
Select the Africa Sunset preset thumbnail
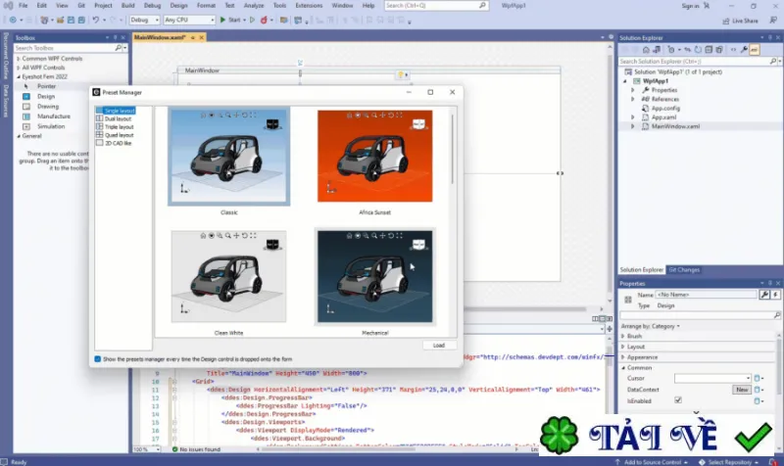click(x=375, y=157)
